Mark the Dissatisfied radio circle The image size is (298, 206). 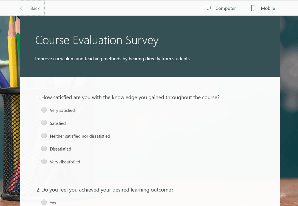tap(44, 149)
